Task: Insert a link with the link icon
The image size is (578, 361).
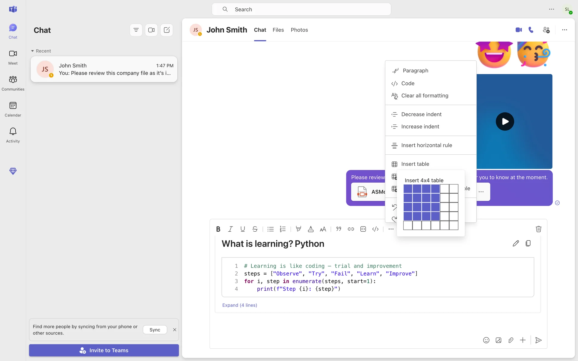Action: coord(351,229)
